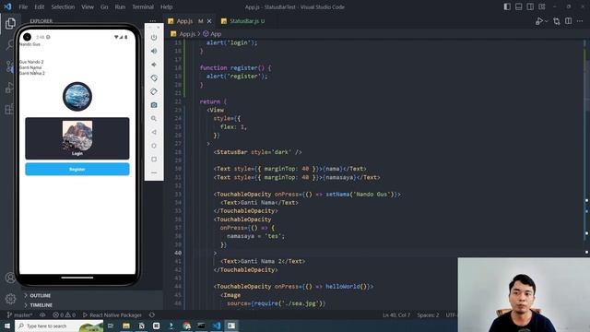Open emulator extended controls (three dots)
Image resolution: width=590 pixels, height=332 pixels.
(x=154, y=172)
